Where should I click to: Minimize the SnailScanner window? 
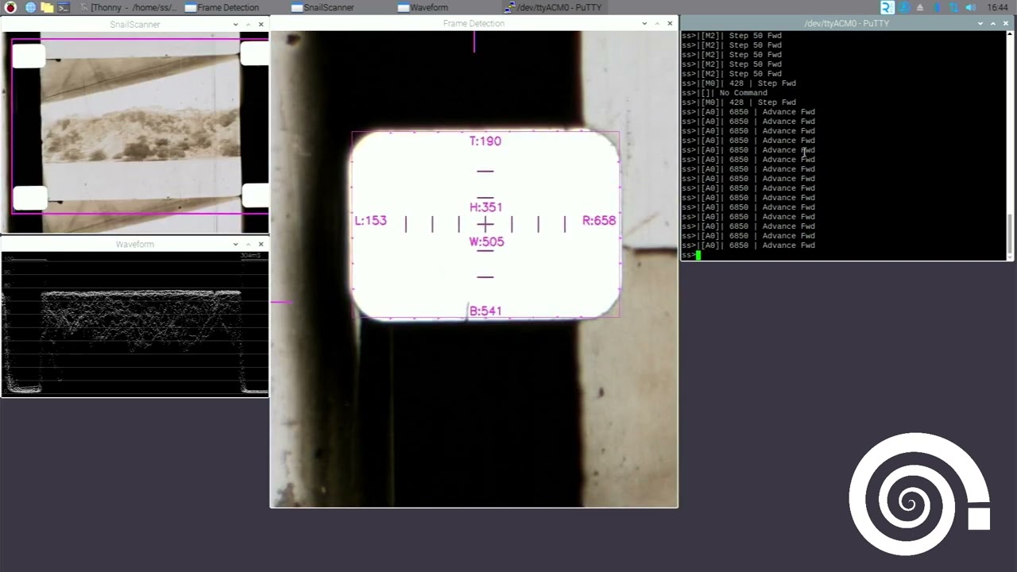coord(235,25)
